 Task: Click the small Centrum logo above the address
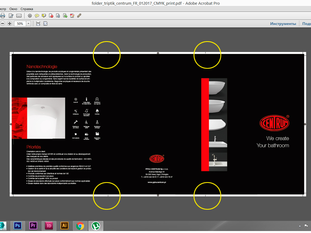[x=157, y=159]
